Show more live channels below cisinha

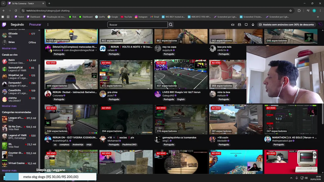[9, 106]
